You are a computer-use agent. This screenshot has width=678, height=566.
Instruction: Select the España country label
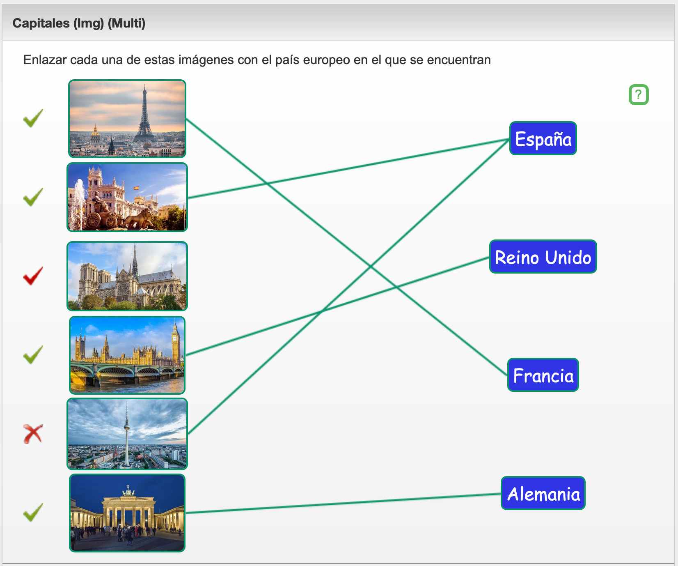[543, 139]
